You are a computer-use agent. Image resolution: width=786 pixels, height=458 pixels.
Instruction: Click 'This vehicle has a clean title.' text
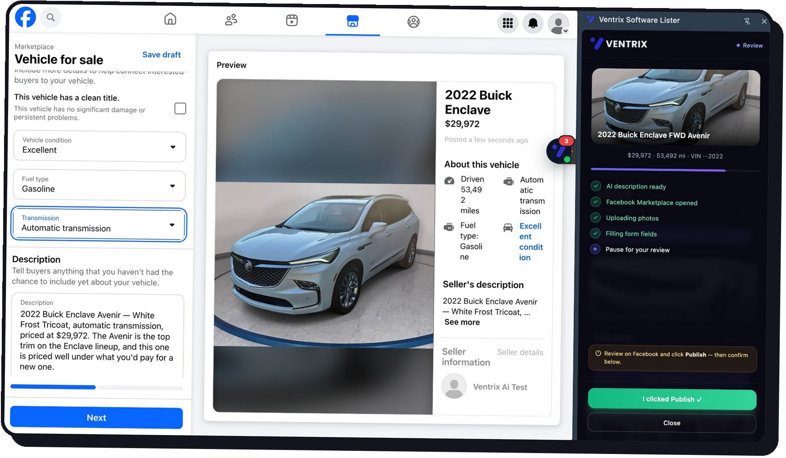(x=67, y=97)
